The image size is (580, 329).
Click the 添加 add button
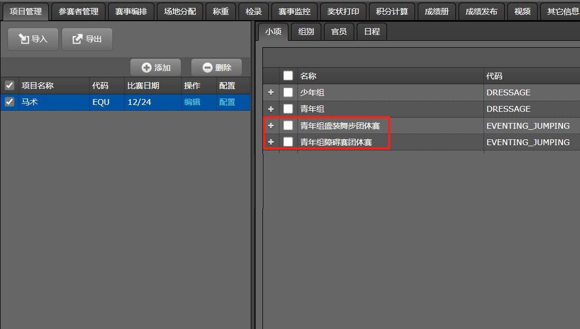click(x=156, y=68)
